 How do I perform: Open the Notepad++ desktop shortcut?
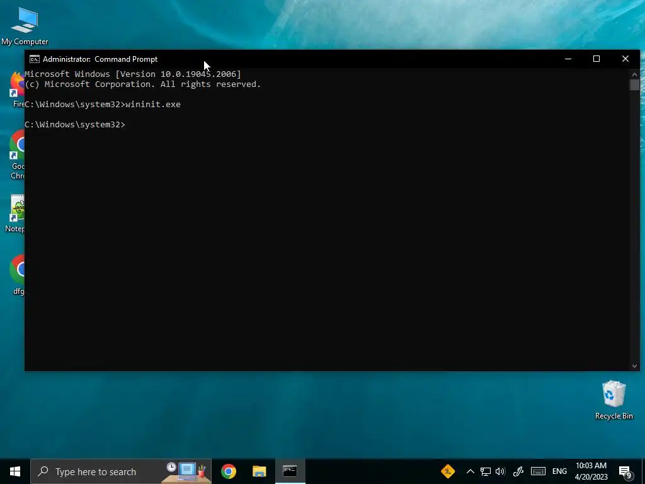[16, 213]
